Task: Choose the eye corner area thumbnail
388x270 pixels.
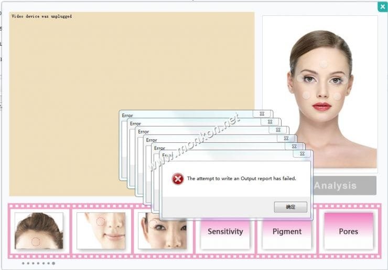Action: coord(163,231)
